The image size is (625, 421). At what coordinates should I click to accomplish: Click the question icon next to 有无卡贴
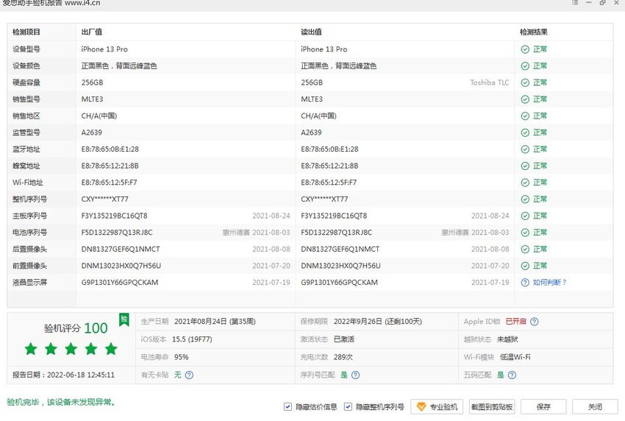pos(189,375)
